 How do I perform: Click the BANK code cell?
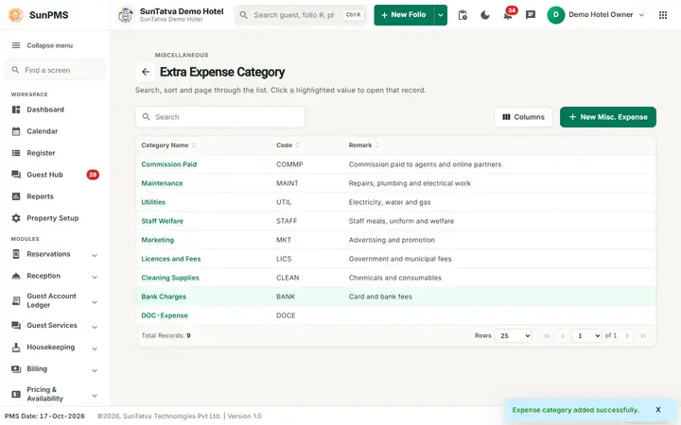click(x=286, y=297)
